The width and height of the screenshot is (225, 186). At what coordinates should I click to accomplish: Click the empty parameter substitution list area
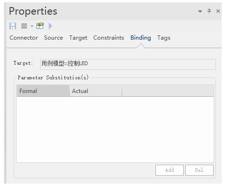click(x=115, y=129)
